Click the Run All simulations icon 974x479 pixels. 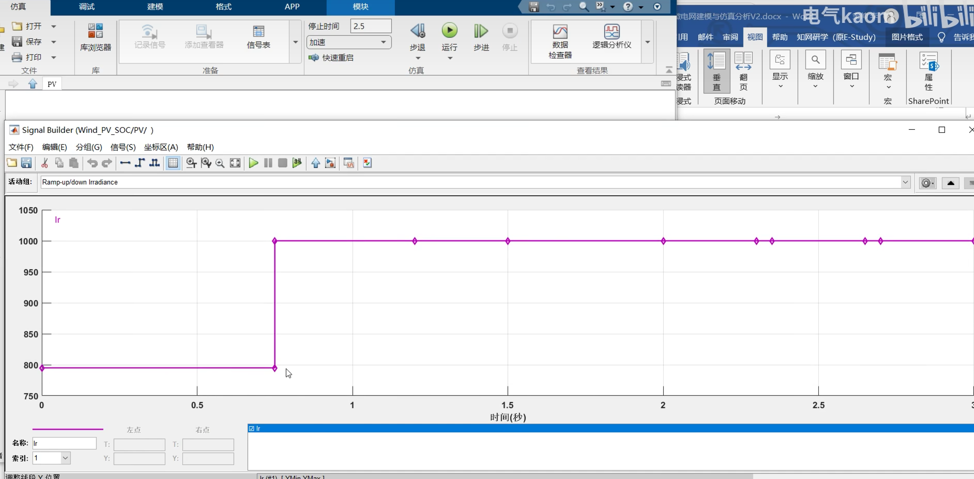297,163
